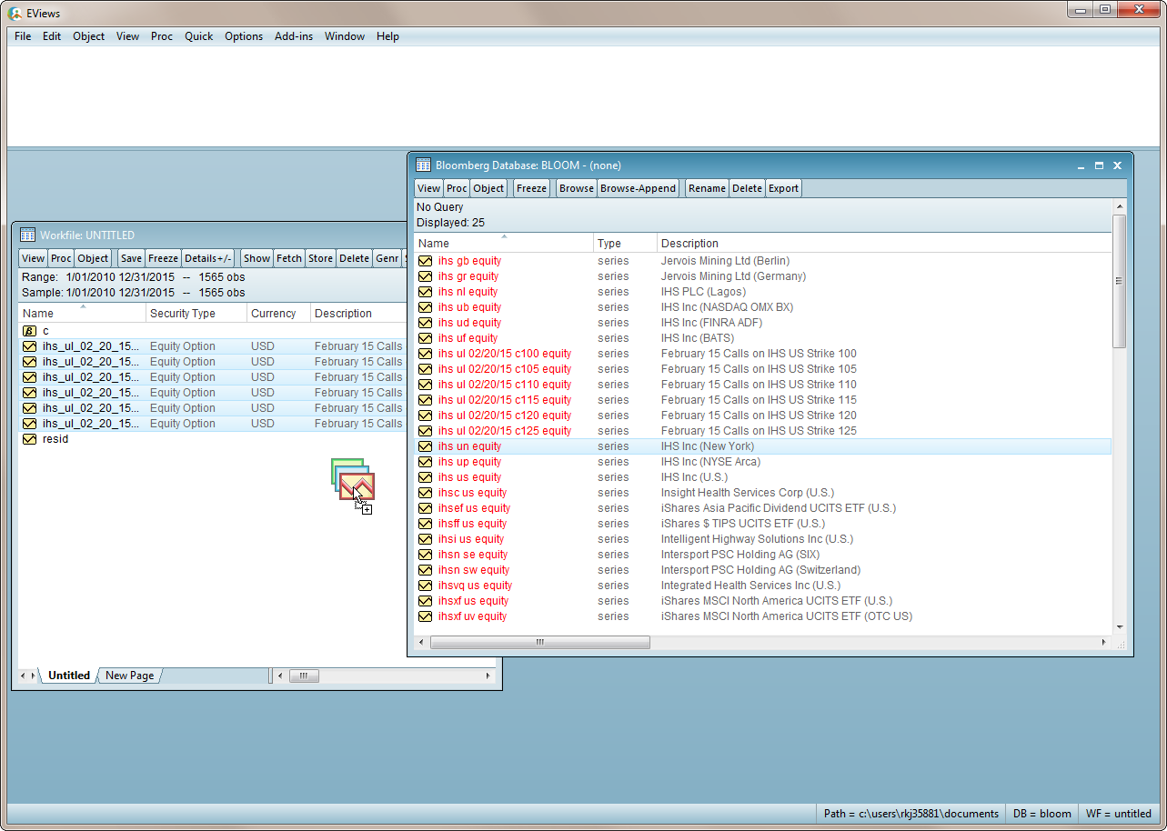Switch to the New Page tab
Image resolution: width=1167 pixels, height=831 pixels.
point(129,676)
